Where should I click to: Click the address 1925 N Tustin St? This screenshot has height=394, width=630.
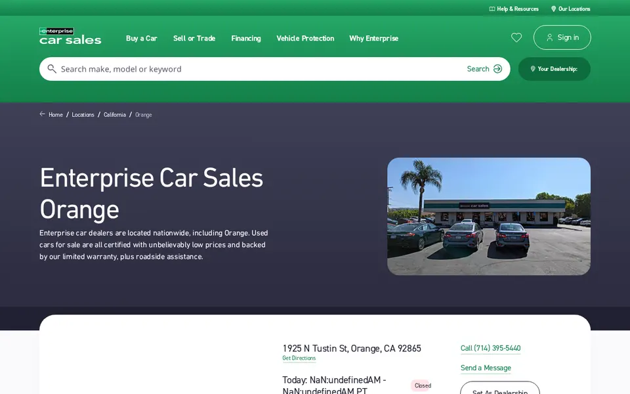(x=352, y=348)
